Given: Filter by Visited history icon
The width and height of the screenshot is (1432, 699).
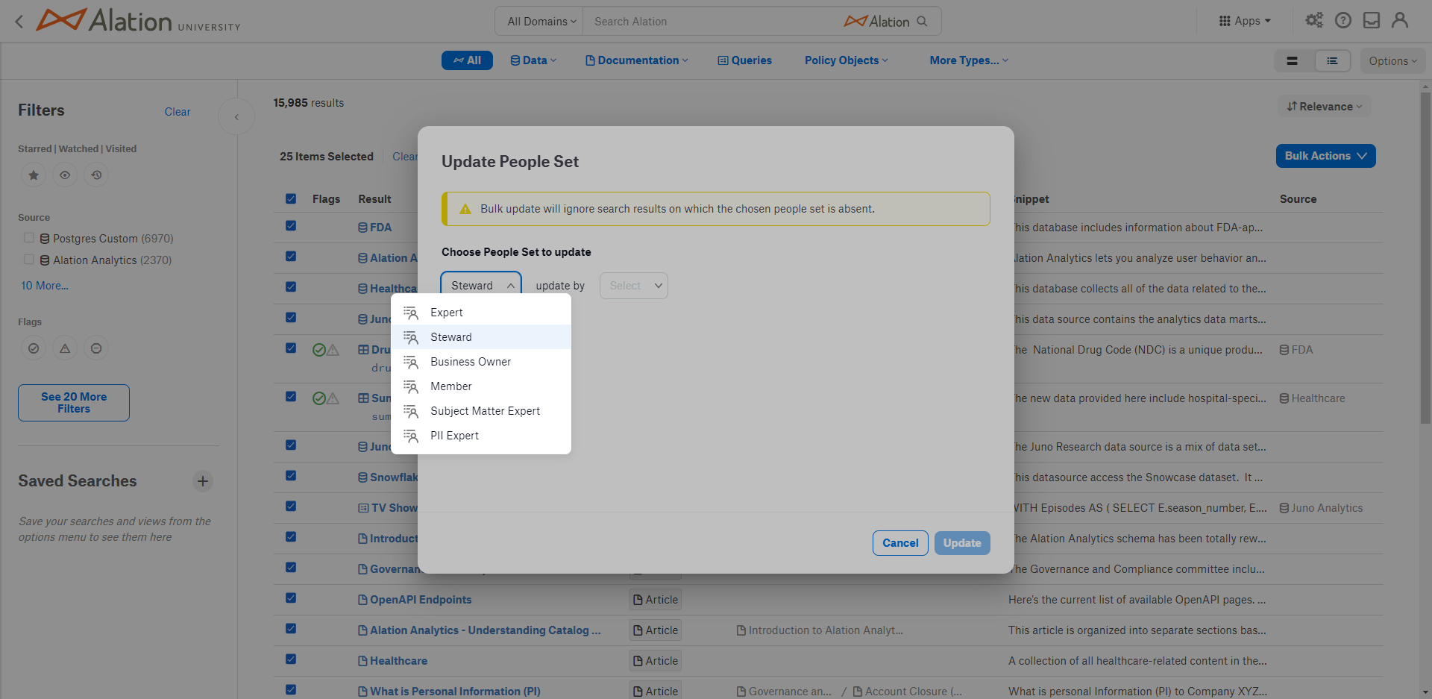Looking at the screenshot, I should [x=96, y=175].
